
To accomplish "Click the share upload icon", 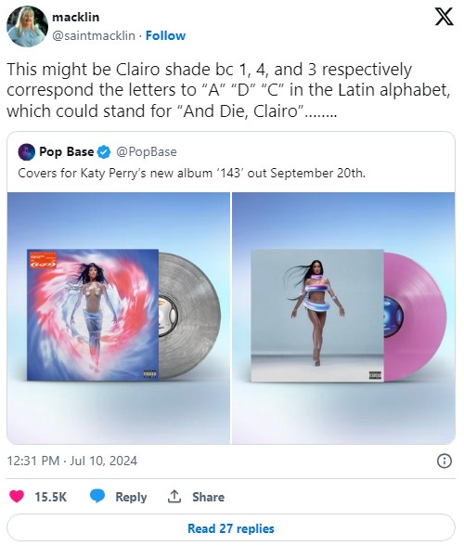I will (x=174, y=496).
